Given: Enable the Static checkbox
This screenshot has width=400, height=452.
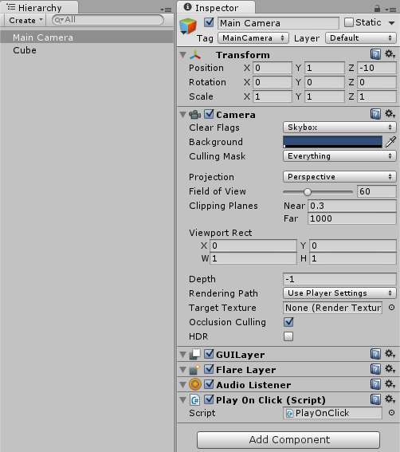Looking at the screenshot, I should (349, 22).
